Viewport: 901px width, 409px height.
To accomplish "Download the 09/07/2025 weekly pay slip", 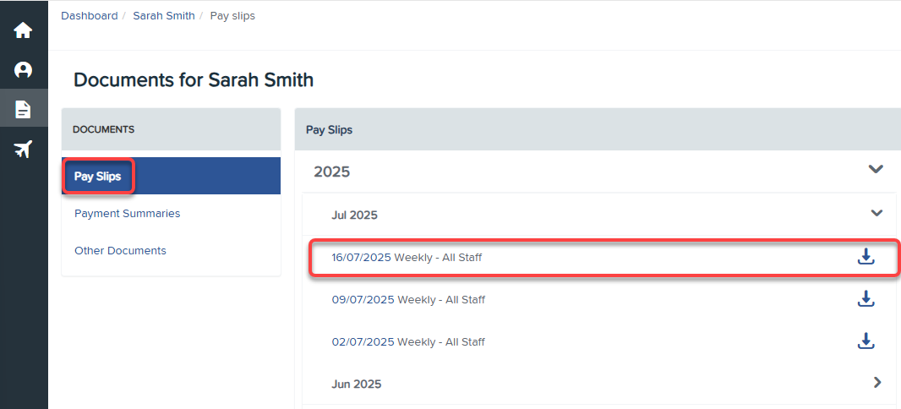I will 866,298.
